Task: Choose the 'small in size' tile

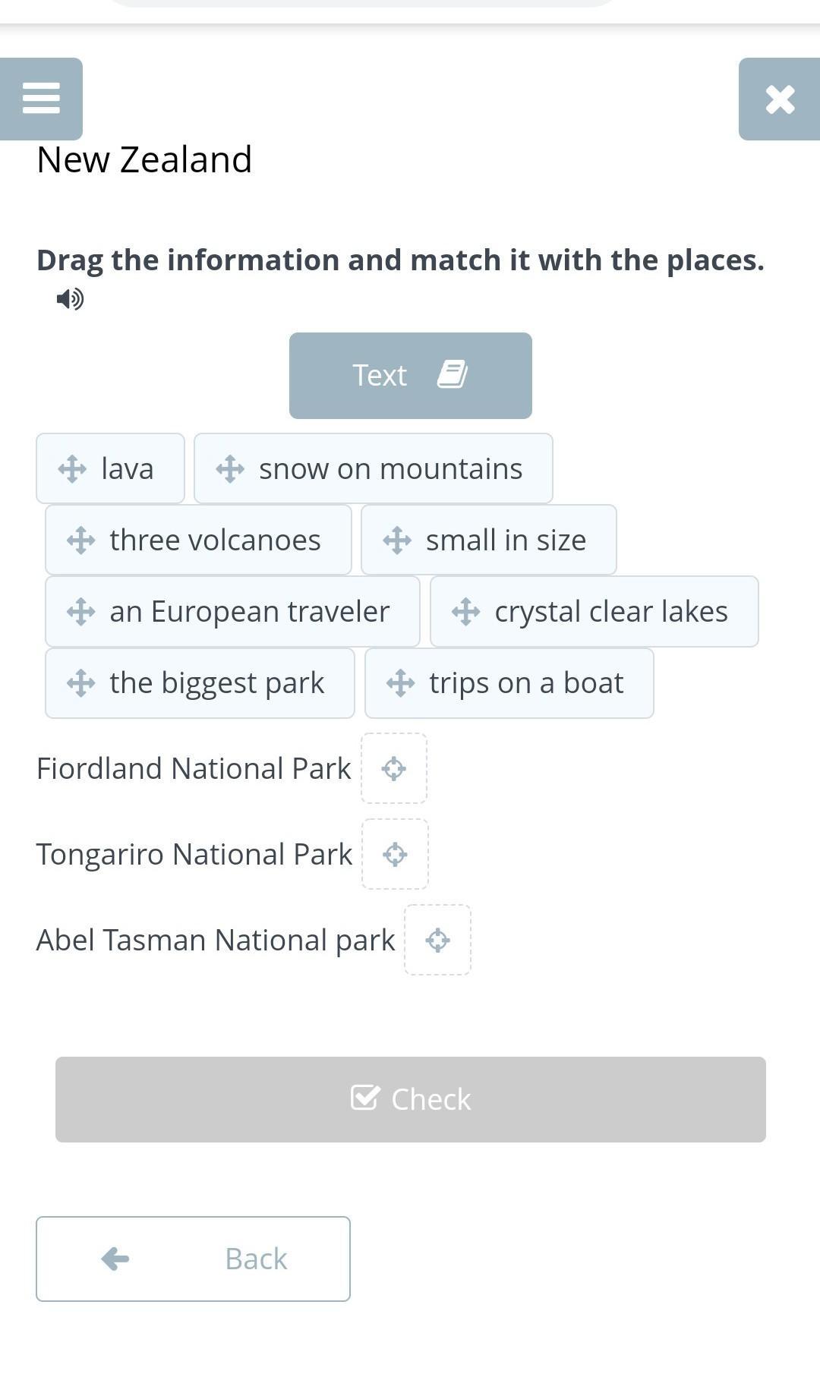Action: [489, 540]
